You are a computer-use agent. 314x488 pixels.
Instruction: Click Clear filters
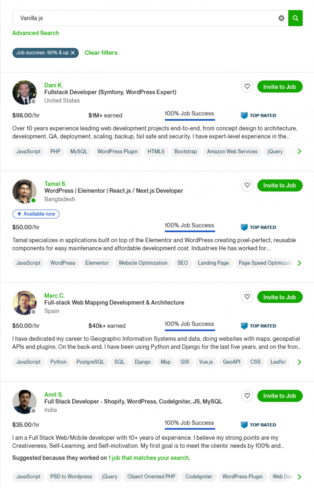point(101,53)
